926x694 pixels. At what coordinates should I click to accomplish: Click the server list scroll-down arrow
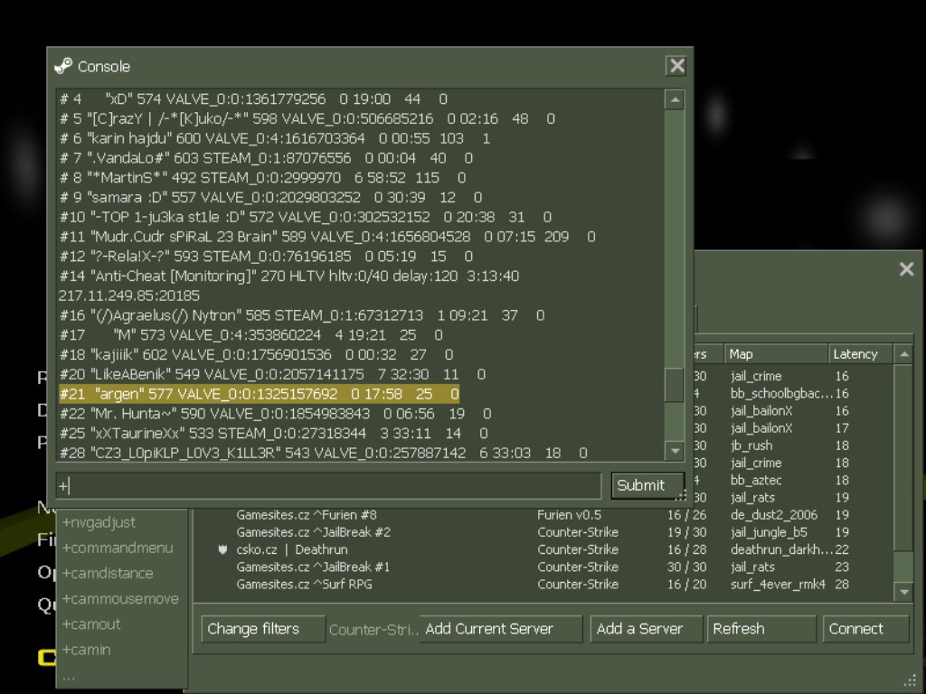pos(904,592)
